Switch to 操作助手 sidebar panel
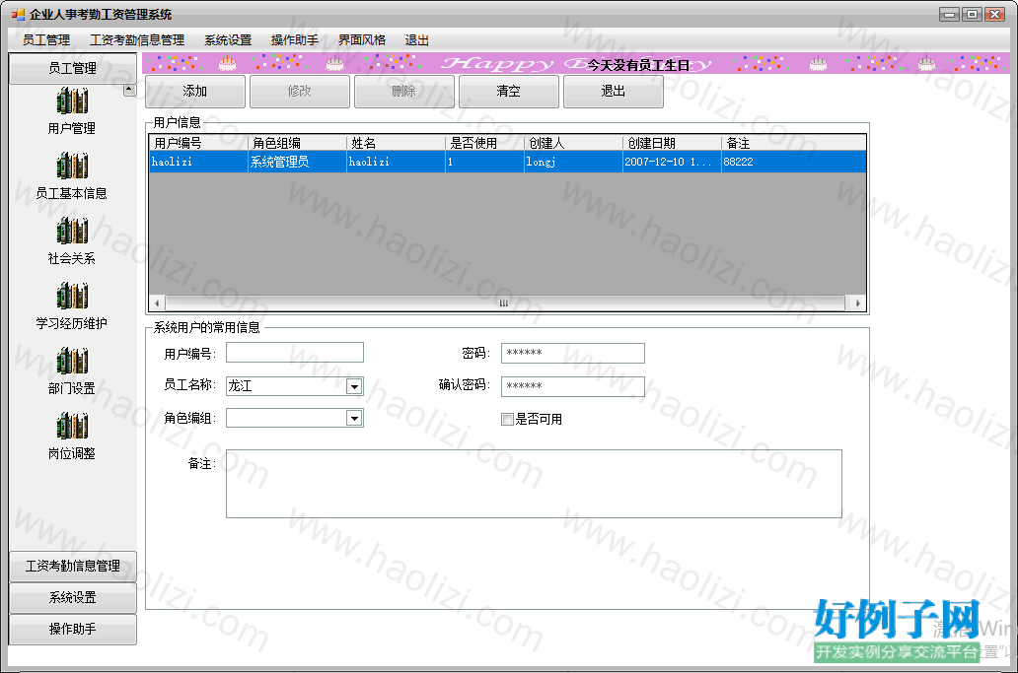The width and height of the screenshot is (1018, 673). pos(73,629)
